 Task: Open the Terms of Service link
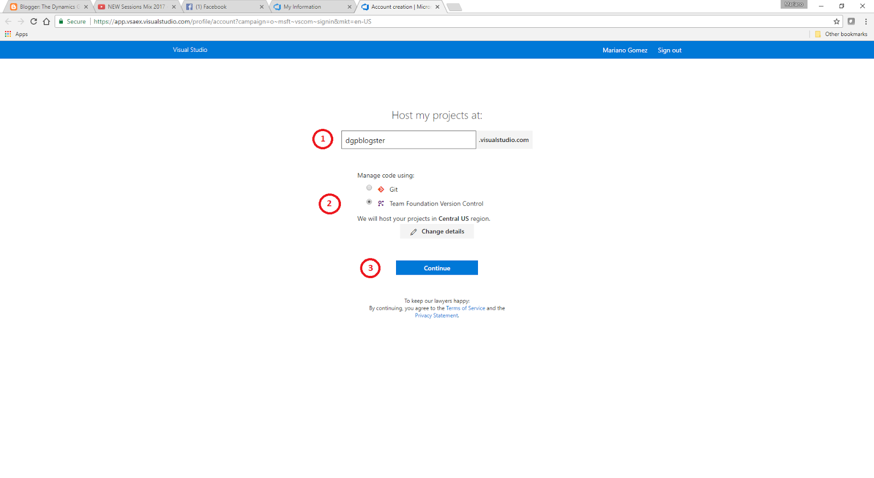point(465,308)
